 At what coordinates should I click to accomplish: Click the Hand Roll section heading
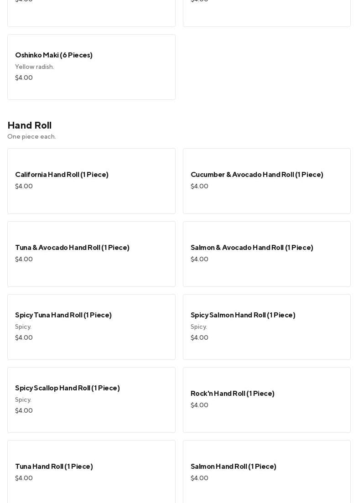coord(30,125)
